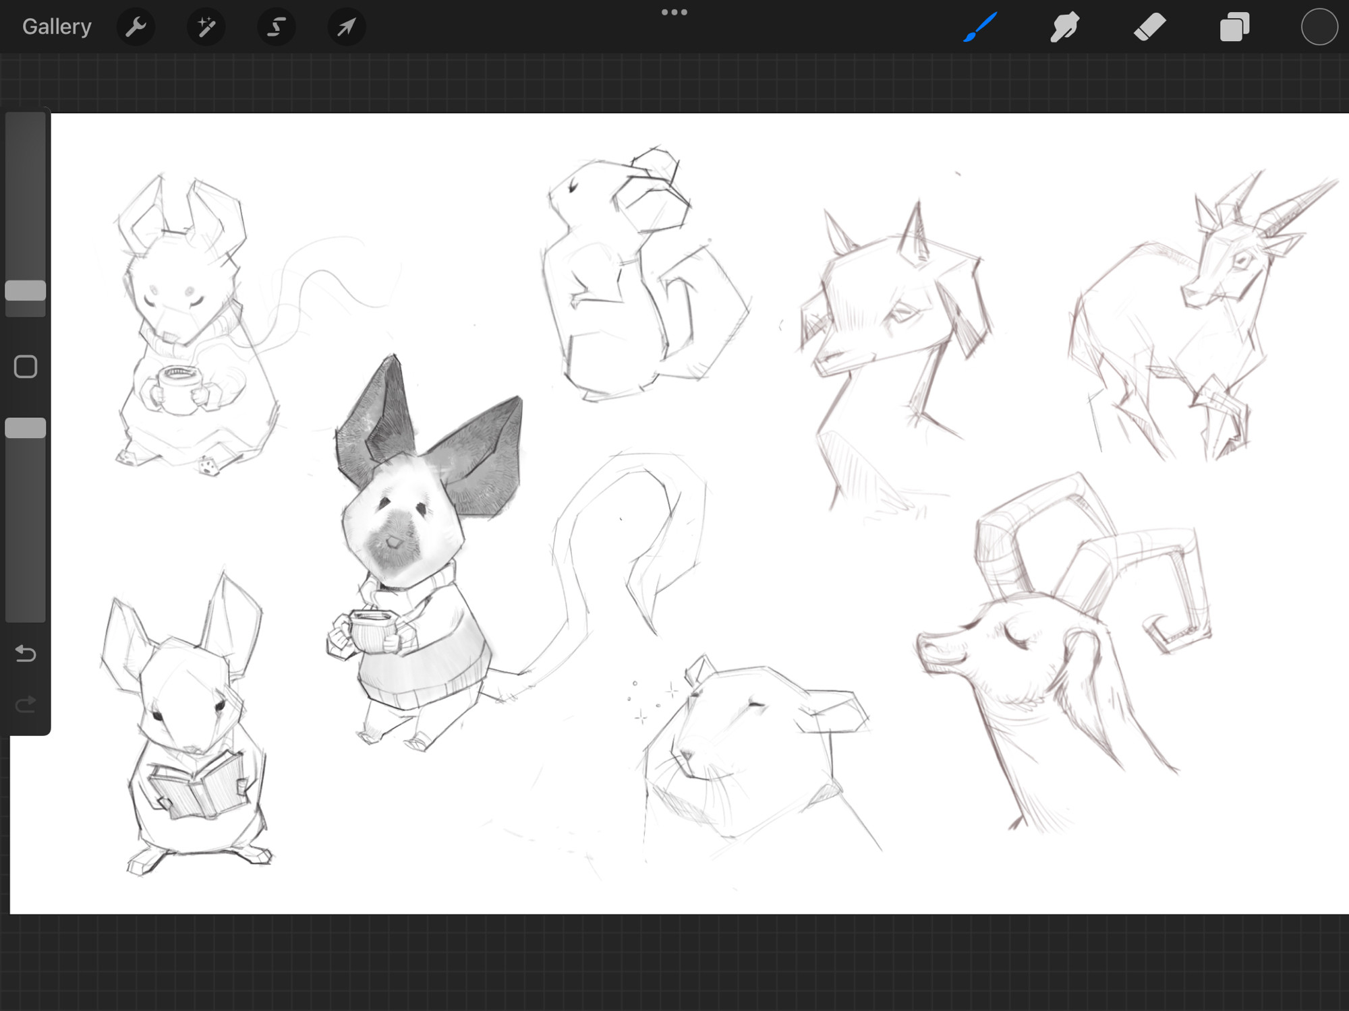Redo the last action
Viewport: 1349px width, 1011px height.
26,705
